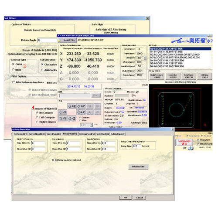Open the SetSoftLimit tab
The image size is (218, 218).
37,134
